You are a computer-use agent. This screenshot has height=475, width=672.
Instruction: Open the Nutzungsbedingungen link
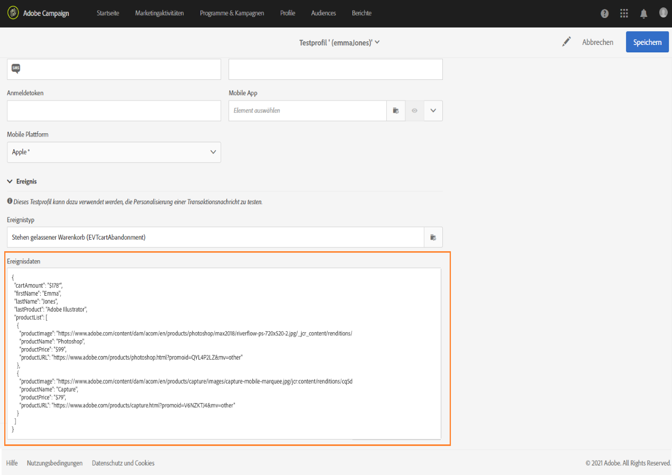55,463
